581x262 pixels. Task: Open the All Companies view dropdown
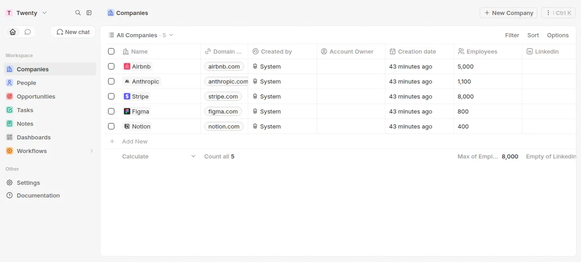point(141,35)
